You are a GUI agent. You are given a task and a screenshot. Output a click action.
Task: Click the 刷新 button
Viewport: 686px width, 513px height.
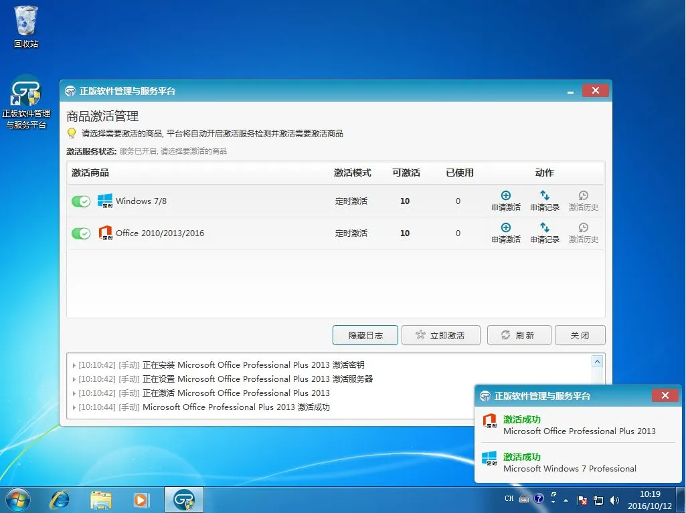pyautogui.click(x=519, y=335)
